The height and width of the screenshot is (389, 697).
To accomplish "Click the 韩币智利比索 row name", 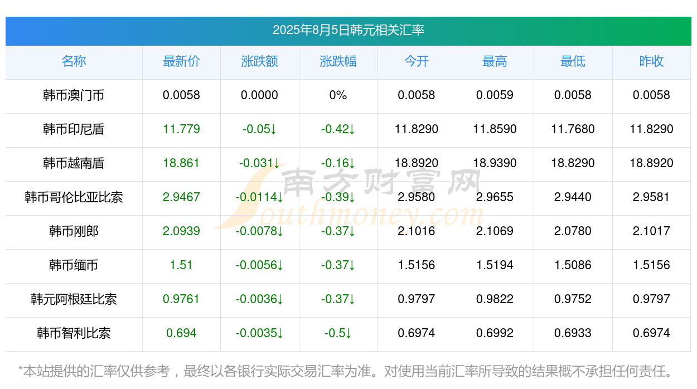I will (74, 333).
